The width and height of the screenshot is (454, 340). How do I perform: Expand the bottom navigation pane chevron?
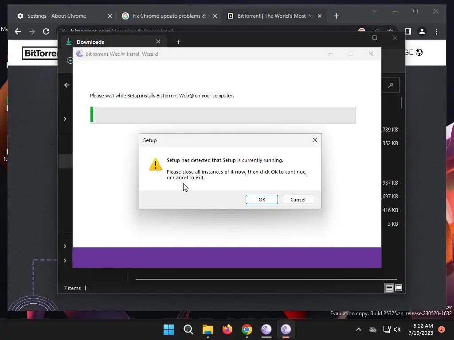65,260
